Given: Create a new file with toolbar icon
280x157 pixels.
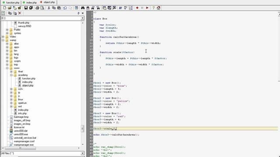Looking at the screenshot, I should click(x=5, y=8).
